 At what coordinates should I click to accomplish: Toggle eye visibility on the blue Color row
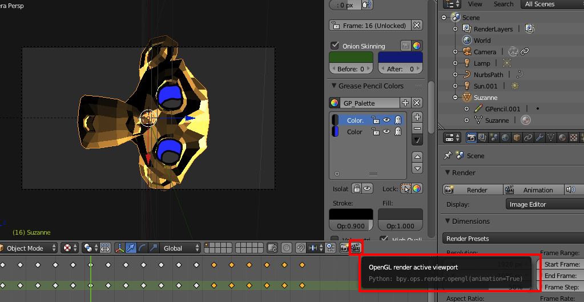(386, 131)
